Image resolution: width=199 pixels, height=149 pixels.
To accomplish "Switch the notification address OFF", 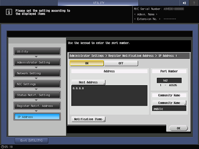I will pyautogui.click(x=121, y=63).
